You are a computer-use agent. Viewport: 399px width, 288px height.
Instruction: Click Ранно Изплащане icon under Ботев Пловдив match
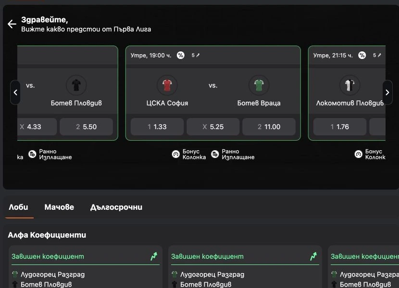click(32, 154)
